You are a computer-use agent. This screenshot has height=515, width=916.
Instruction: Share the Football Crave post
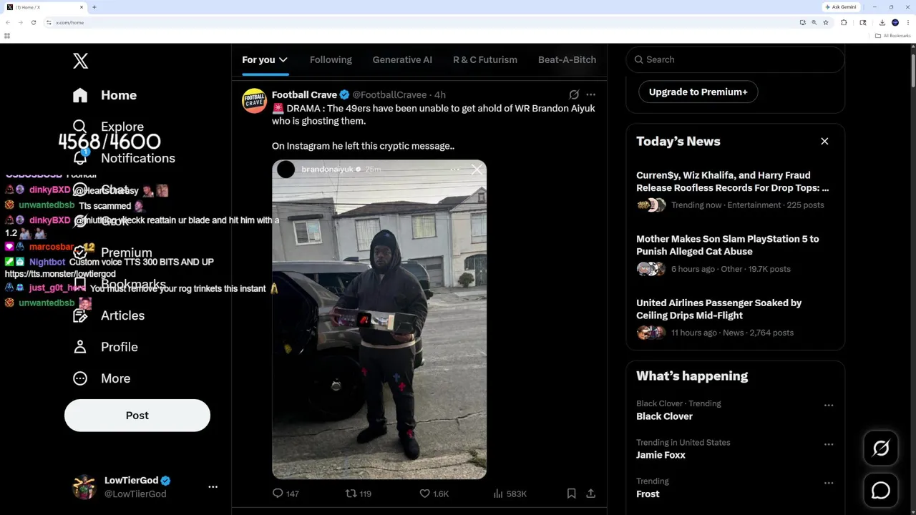click(x=591, y=494)
